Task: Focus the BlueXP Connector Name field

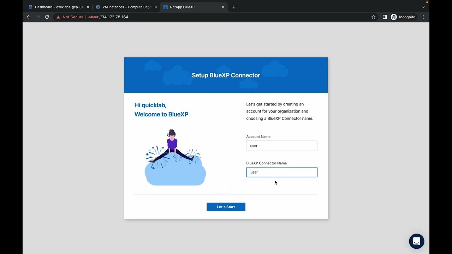Action: [x=282, y=172]
